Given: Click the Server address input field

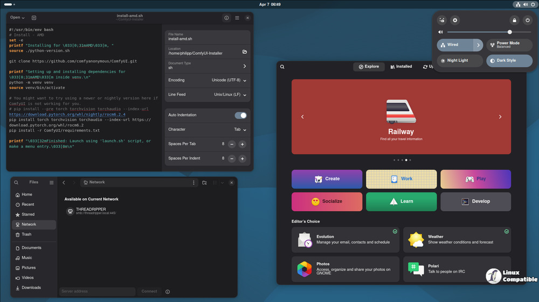Looking at the screenshot, I should [x=97, y=291].
